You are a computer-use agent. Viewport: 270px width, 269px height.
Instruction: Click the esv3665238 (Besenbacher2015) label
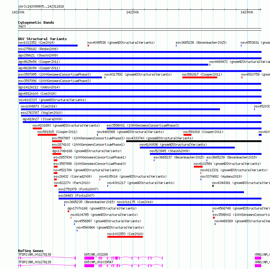pos(201,43)
